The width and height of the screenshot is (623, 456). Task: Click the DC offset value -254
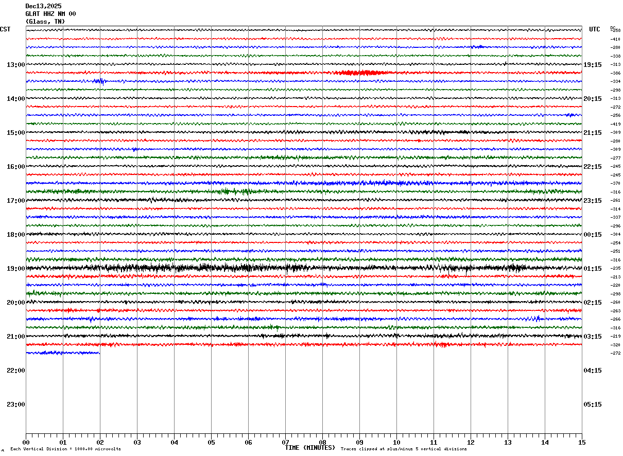pos(615,243)
